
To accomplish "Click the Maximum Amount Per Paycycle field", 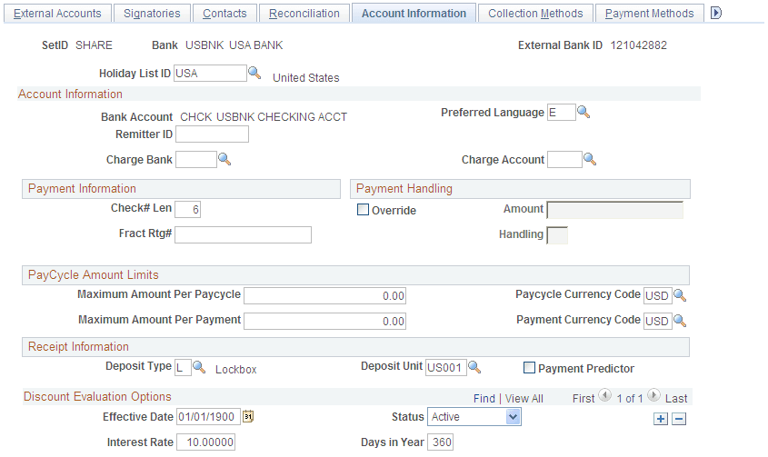I will pos(324,296).
